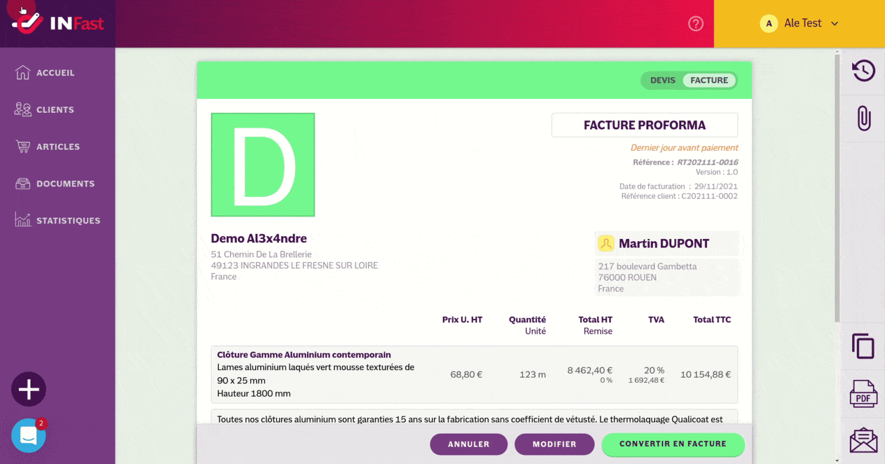The height and width of the screenshot is (464, 885).
Task: Click the paperclip attachments icon
Action: coord(863,118)
